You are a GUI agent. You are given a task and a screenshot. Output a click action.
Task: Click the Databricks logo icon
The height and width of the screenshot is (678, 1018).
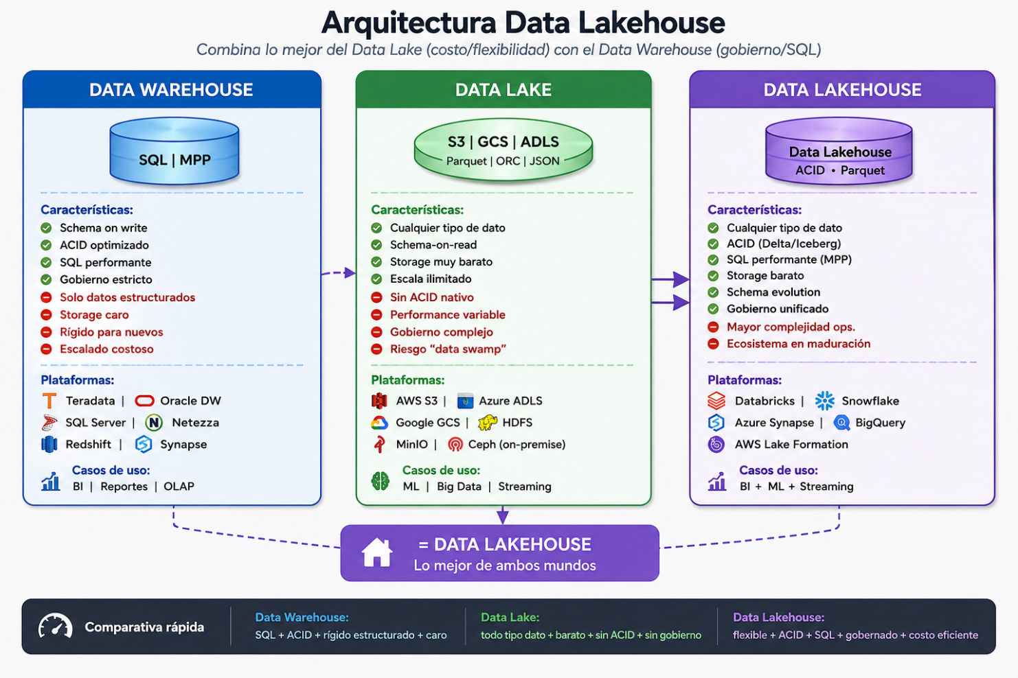(716, 401)
